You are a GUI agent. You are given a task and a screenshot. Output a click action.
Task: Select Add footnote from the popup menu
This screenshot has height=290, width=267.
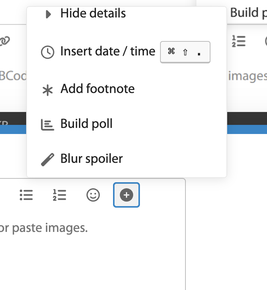pos(97,89)
